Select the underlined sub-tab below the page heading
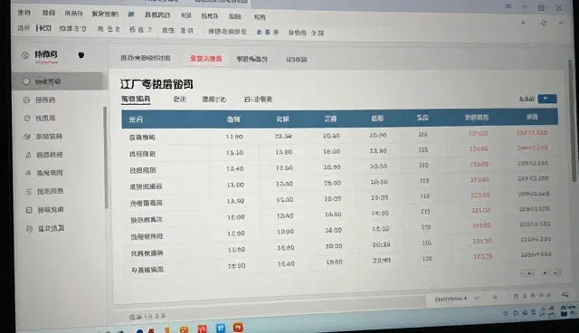Screen dimensions: 579x333 (x=136, y=99)
